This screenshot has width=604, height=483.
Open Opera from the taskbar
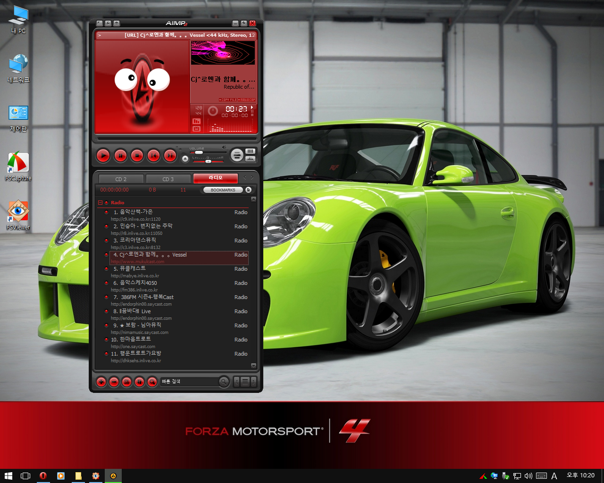click(43, 476)
